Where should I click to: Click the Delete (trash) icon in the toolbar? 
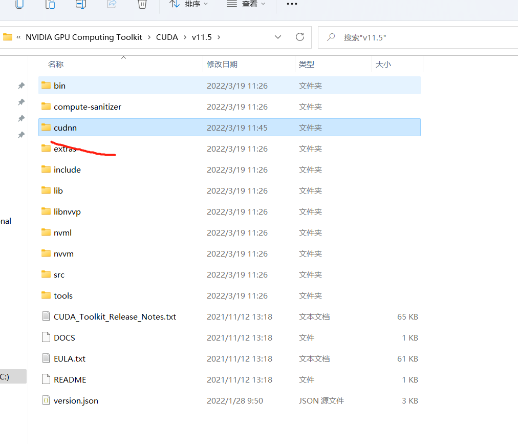point(142,5)
